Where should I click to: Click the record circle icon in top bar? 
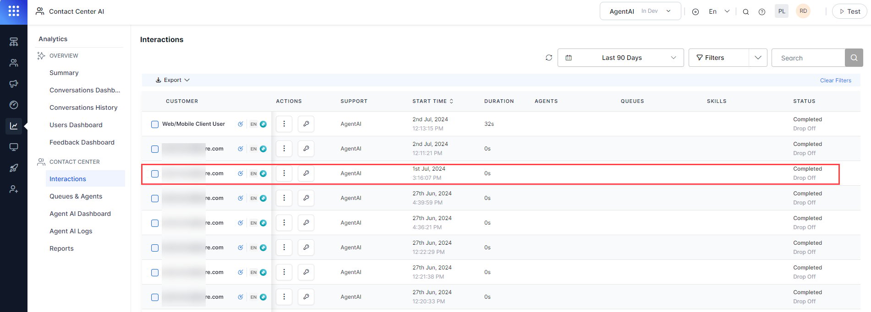click(x=696, y=12)
